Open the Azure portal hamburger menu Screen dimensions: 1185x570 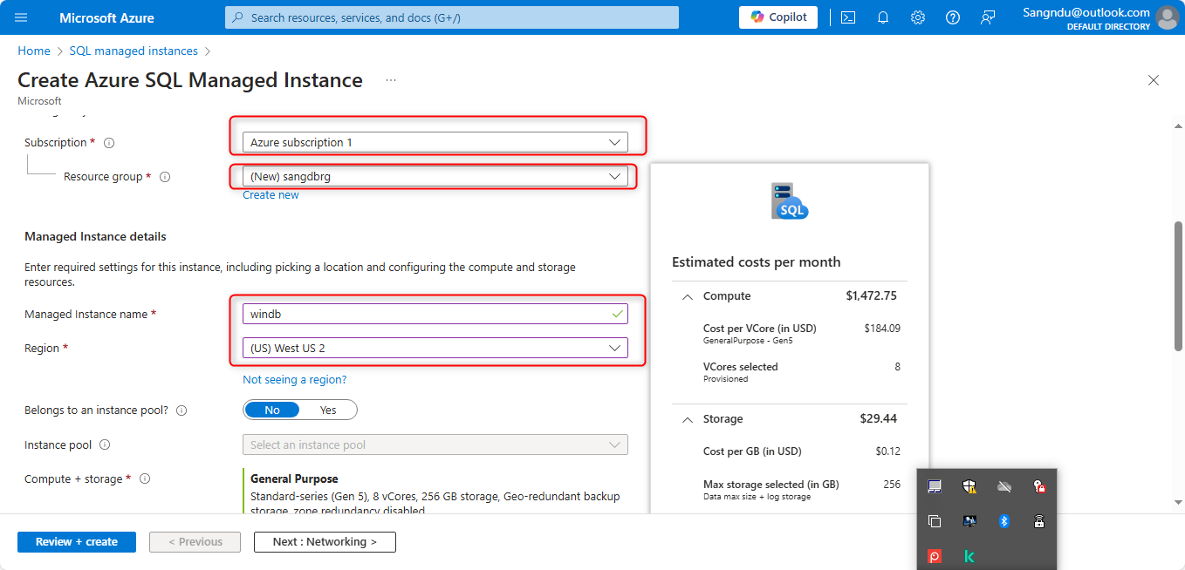coord(21,17)
